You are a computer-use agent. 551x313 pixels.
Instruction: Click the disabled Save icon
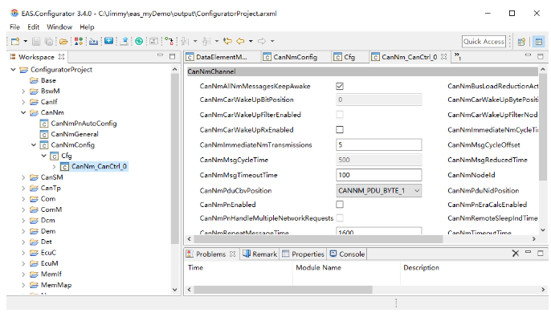tap(36, 42)
